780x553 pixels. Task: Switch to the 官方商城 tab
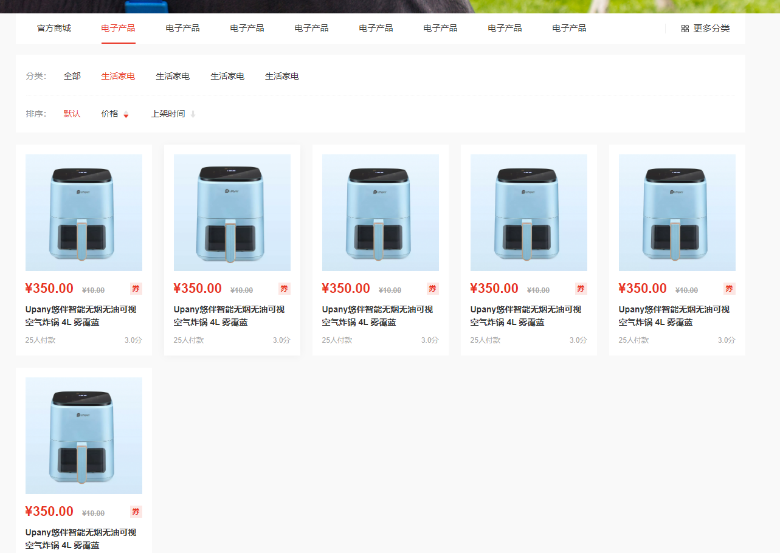click(x=54, y=28)
